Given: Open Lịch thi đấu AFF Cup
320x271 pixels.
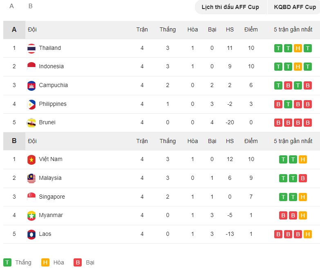Looking at the screenshot, I should click(x=231, y=7).
